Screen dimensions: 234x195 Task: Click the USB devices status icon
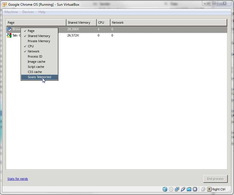coord(183,189)
